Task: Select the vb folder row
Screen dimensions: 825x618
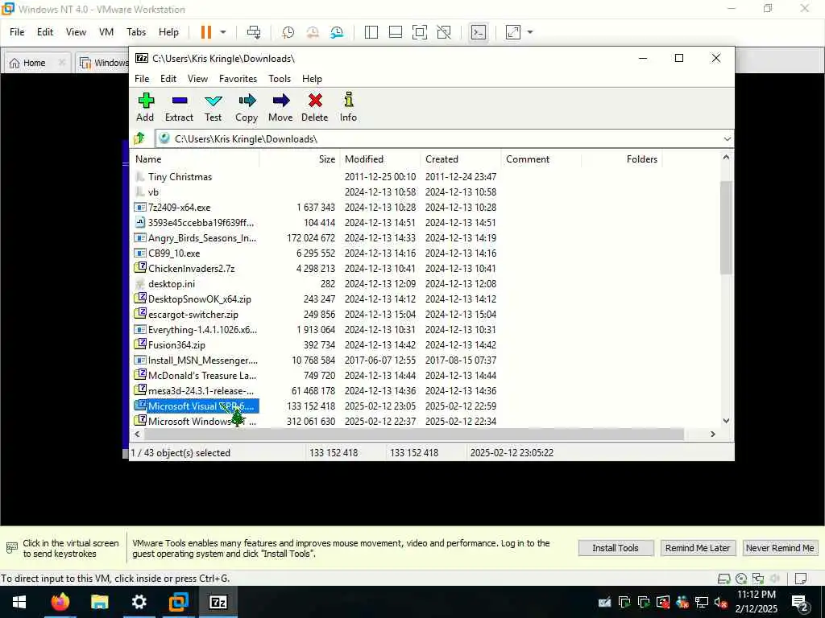Action: click(153, 192)
